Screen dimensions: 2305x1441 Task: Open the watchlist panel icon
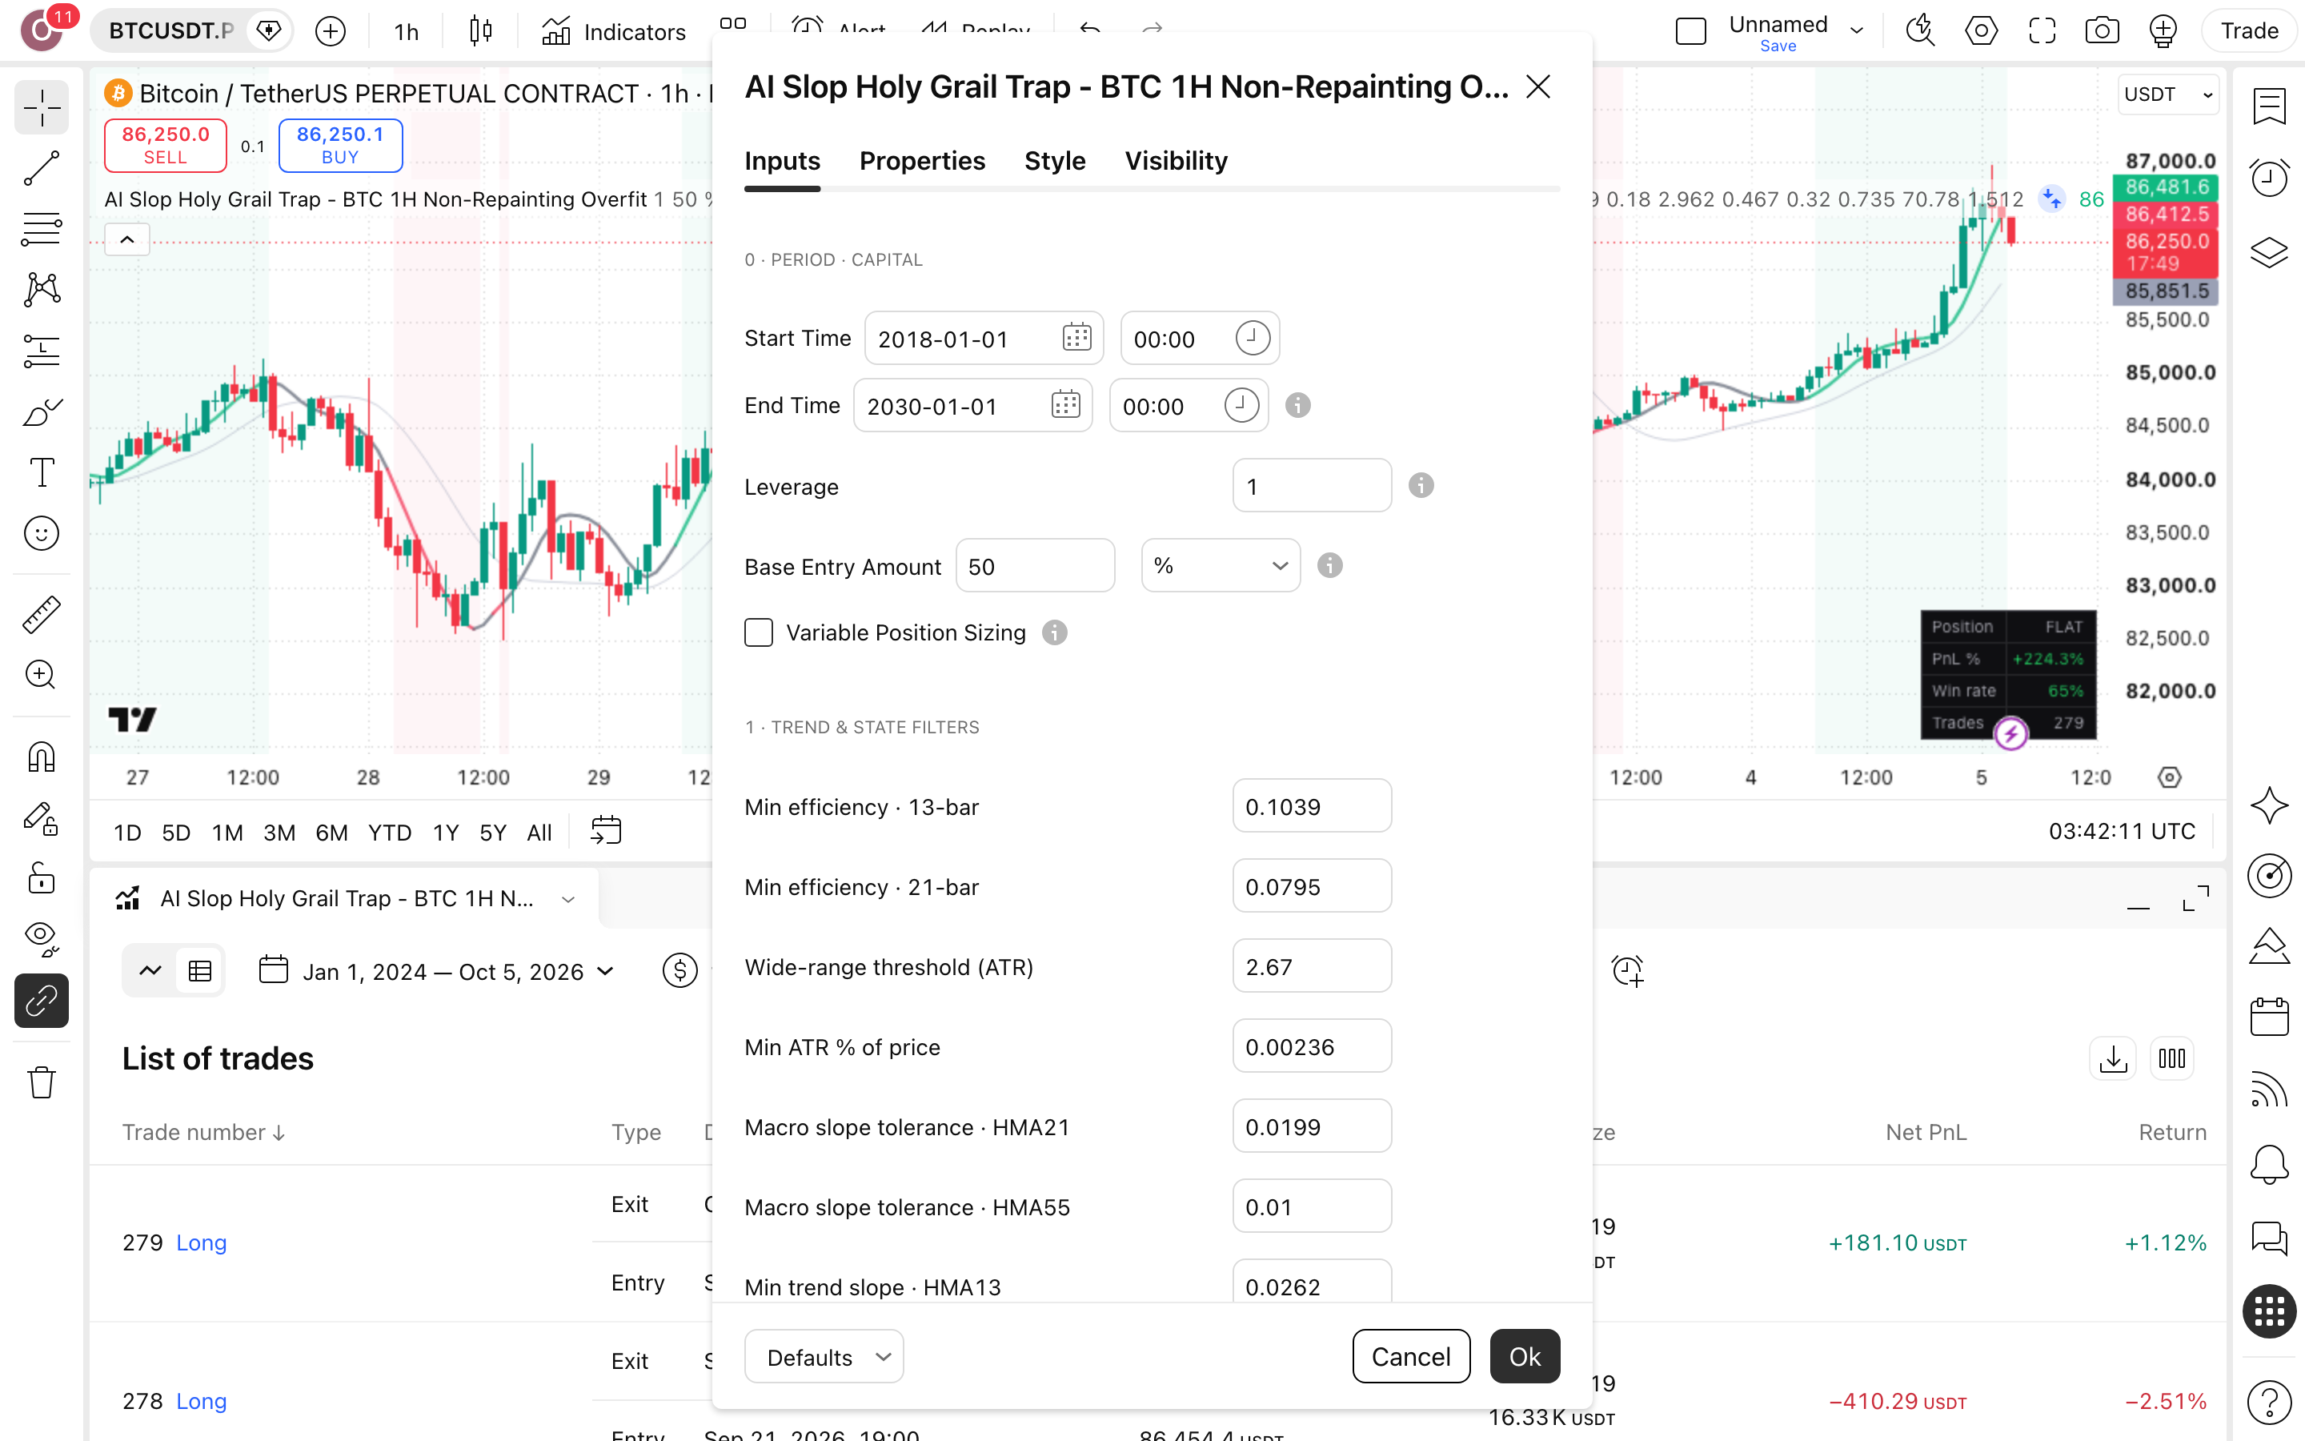(x=2269, y=106)
